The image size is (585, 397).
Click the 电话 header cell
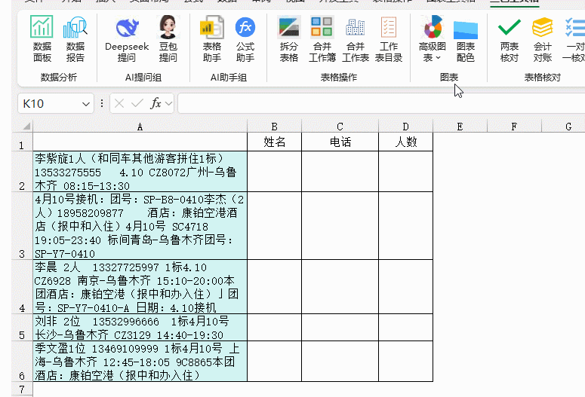point(340,142)
